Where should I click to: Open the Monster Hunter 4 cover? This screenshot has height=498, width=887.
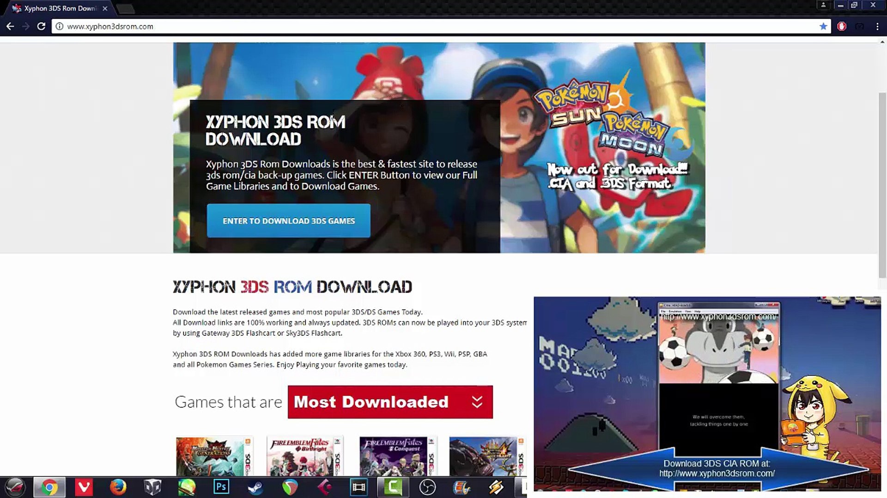(x=487, y=456)
